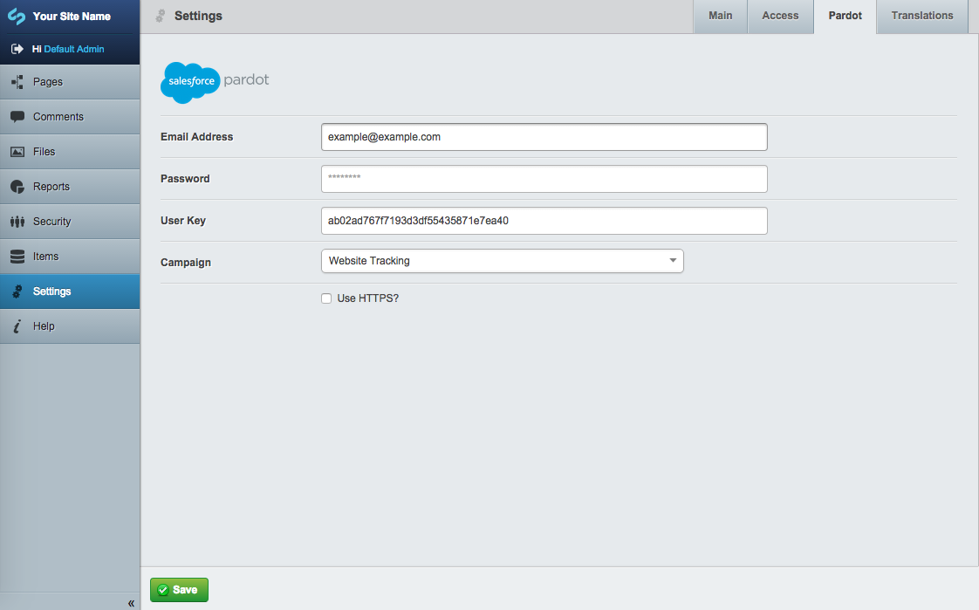Enable the Use HTTPS checkbox
The width and height of the screenshot is (979, 610).
[326, 298]
